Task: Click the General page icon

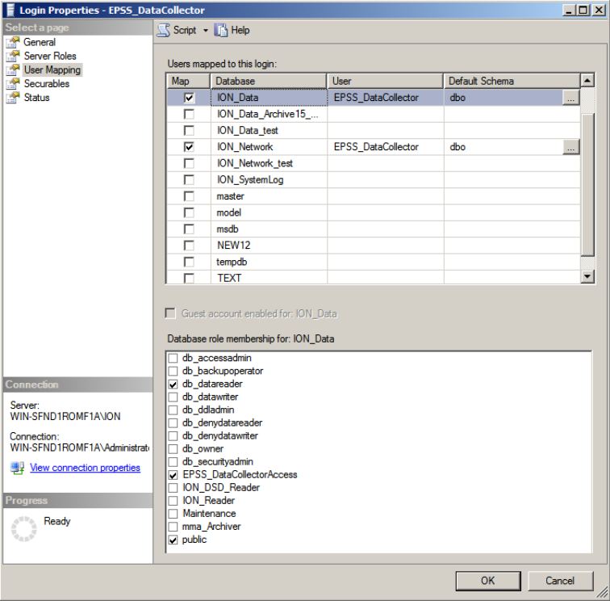Action: tap(12, 42)
